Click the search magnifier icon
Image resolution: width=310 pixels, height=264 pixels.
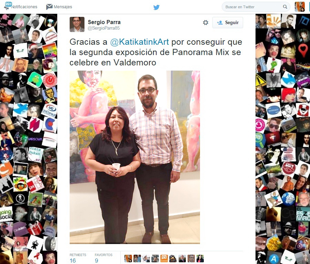[x=285, y=7]
